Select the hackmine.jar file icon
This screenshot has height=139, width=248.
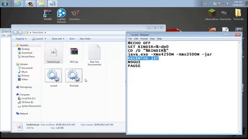53,53
